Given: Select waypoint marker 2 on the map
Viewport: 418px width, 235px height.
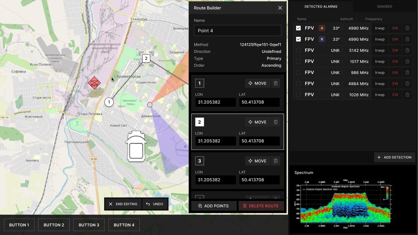Looking at the screenshot, I should [146, 58].
